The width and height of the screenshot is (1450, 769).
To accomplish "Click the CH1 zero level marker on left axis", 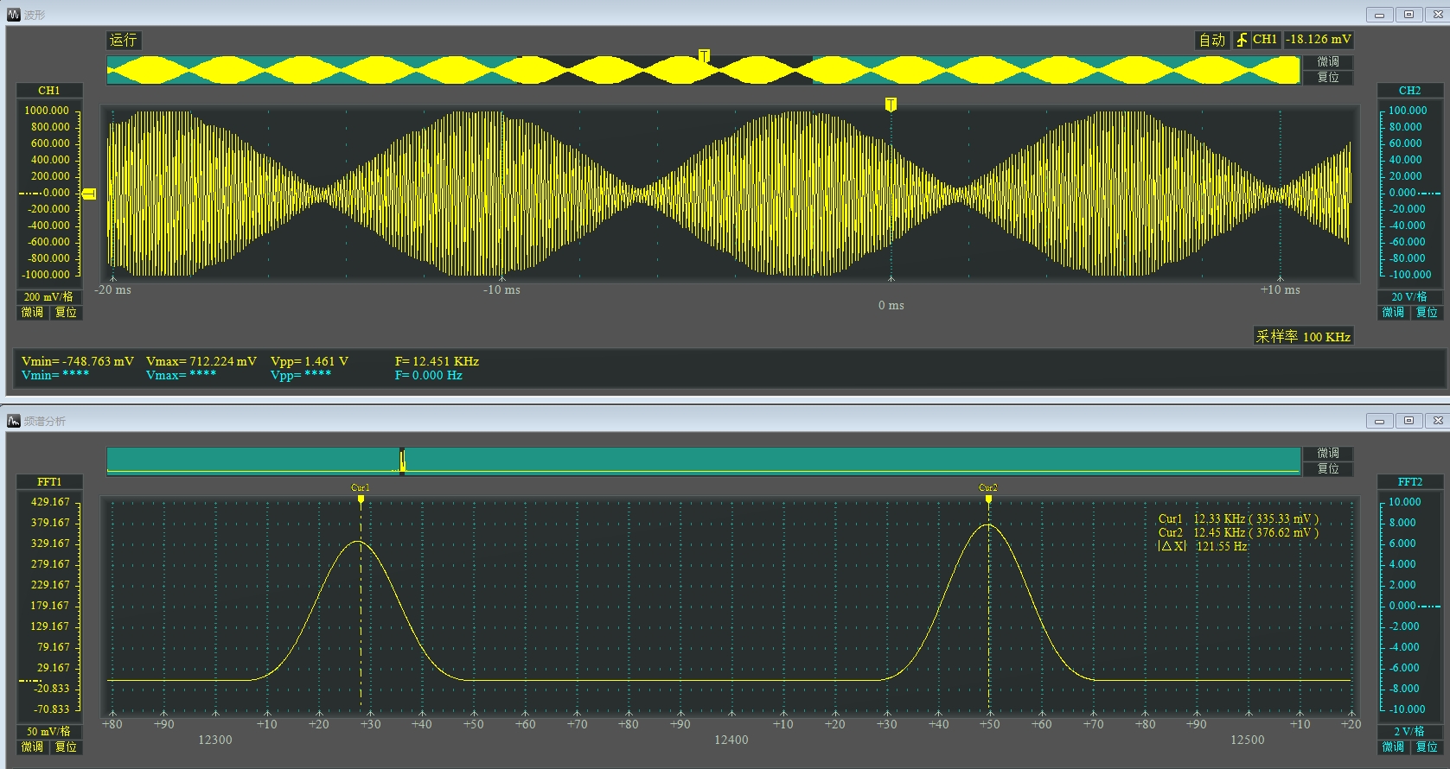I will coord(89,194).
